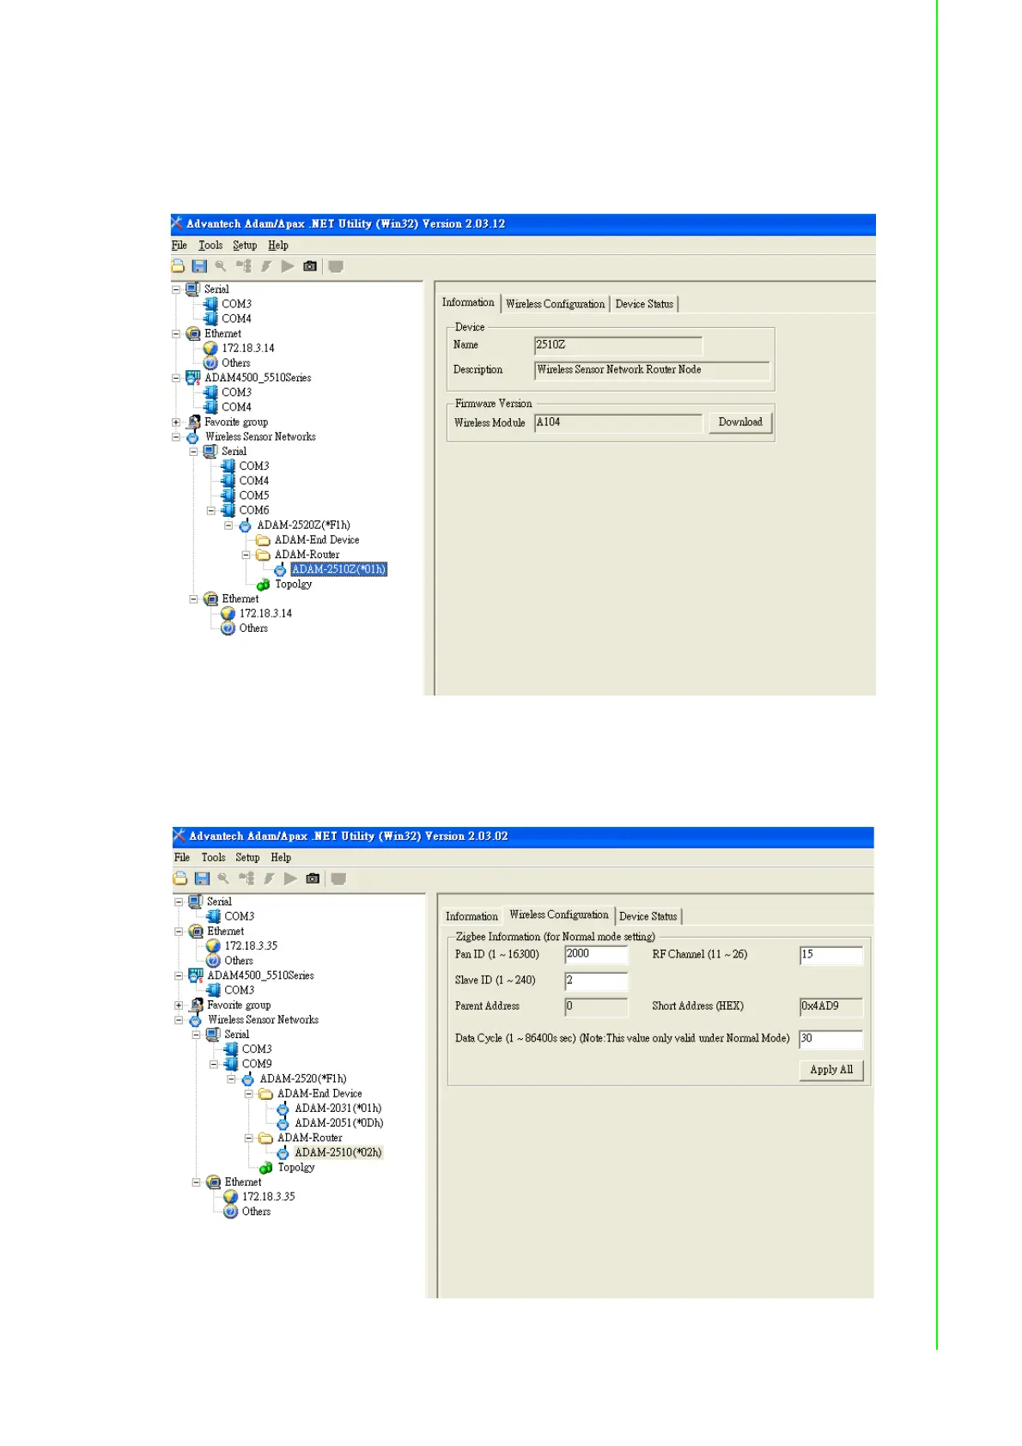Click the grey monitor icon in version 2.03.02 toolbar
The height and width of the screenshot is (1446, 1022).
pos(338,878)
